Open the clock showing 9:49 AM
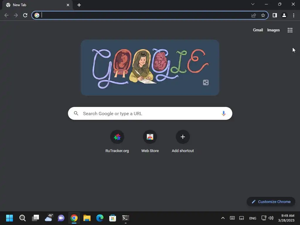 coord(286,218)
